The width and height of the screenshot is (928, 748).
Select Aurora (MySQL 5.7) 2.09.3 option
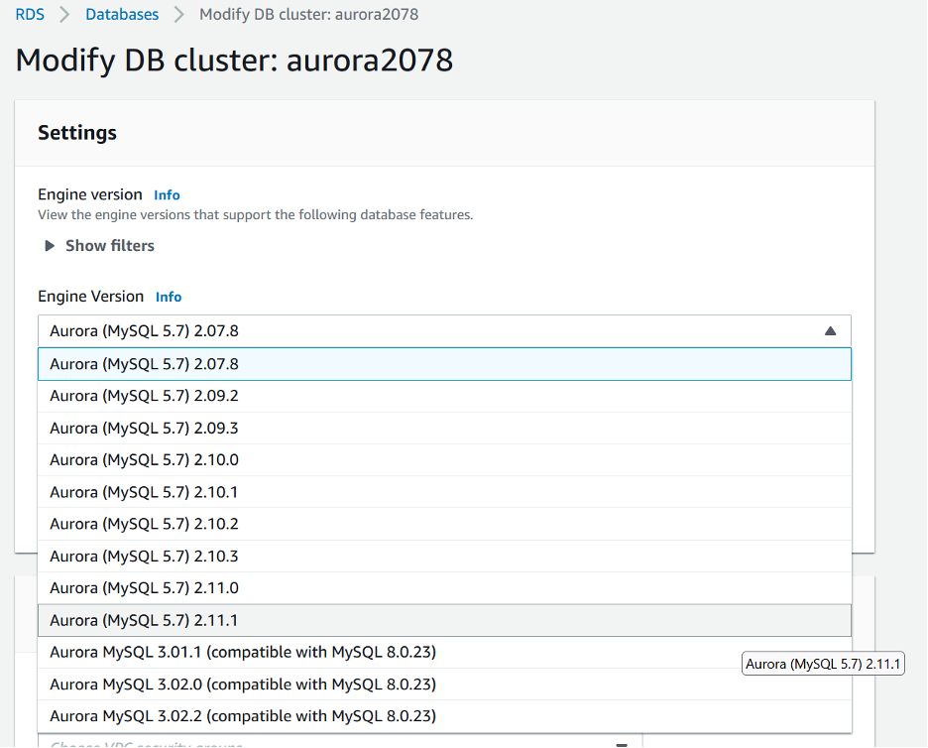(444, 429)
